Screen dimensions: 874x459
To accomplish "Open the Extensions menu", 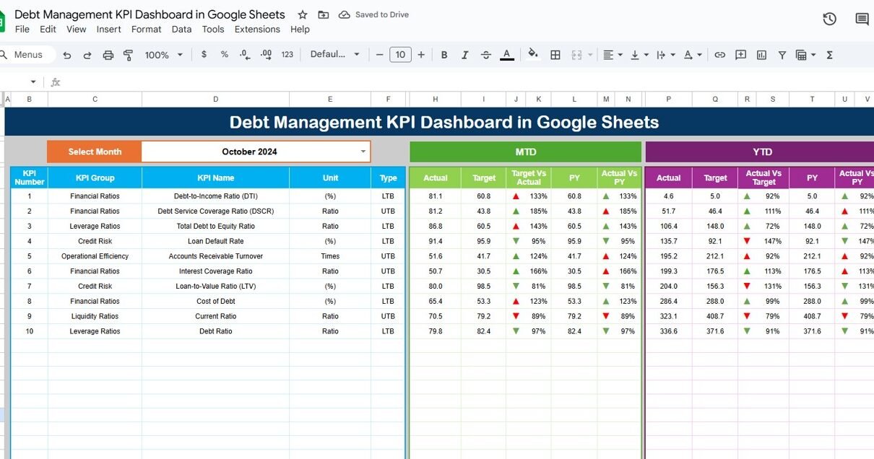I will (x=257, y=30).
